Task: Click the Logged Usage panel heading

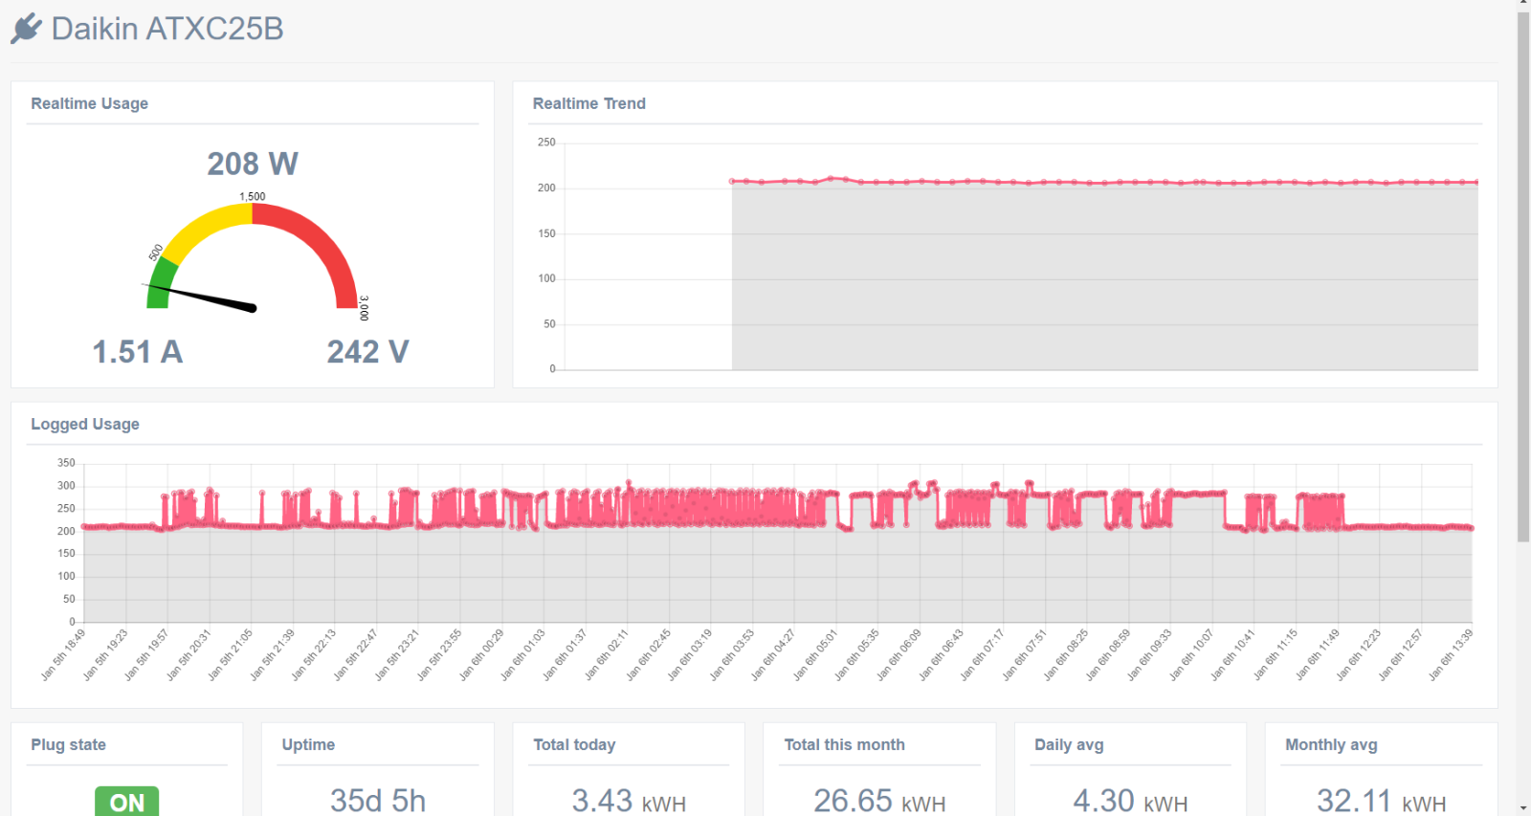Action: tap(85, 424)
